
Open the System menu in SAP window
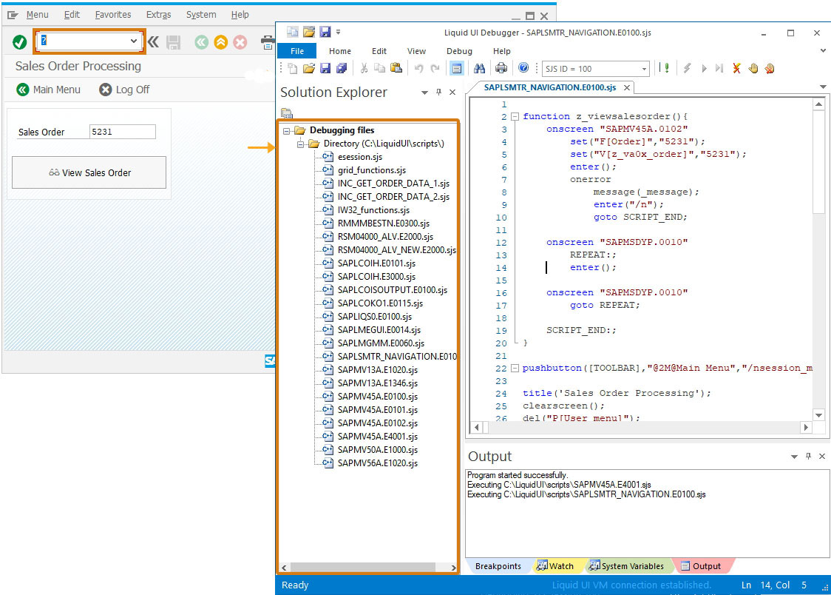coord(201,15)
